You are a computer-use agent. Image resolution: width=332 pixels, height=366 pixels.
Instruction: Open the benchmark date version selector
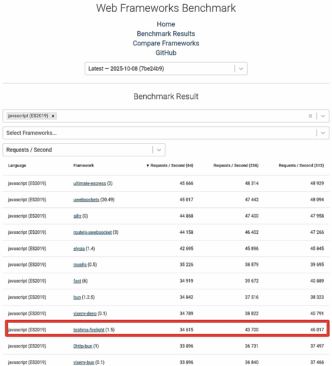coord(241,68)
